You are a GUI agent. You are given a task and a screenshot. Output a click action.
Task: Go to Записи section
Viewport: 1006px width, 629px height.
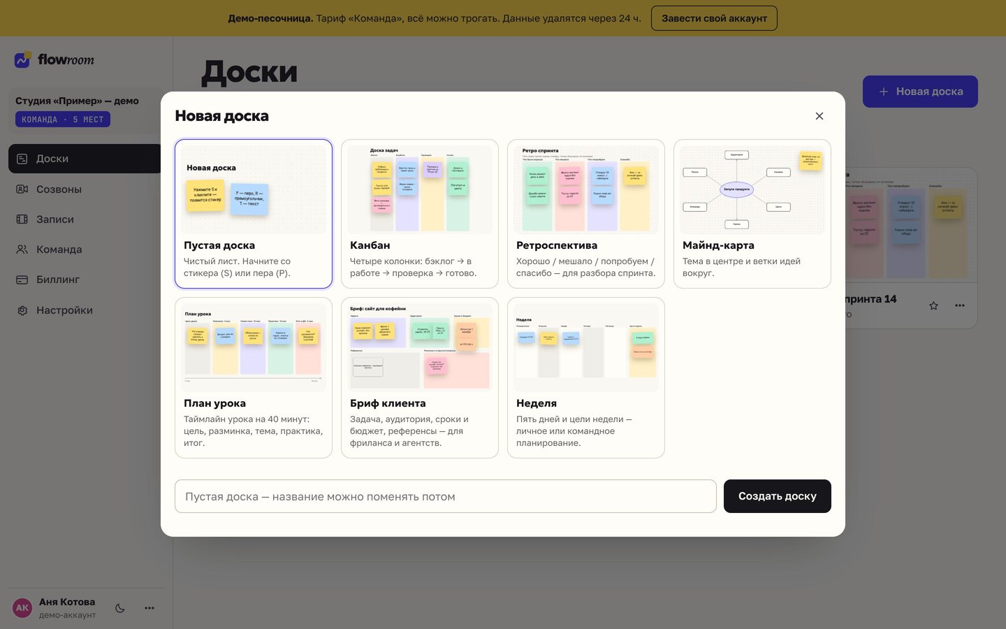[x=85, y=219]
